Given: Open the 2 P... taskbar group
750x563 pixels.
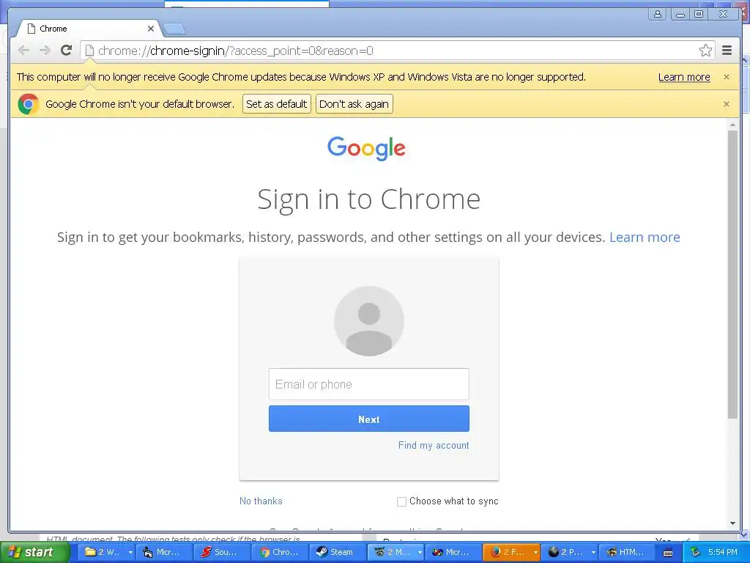Looking at the screenshot, I should click(x=565, y=552).
